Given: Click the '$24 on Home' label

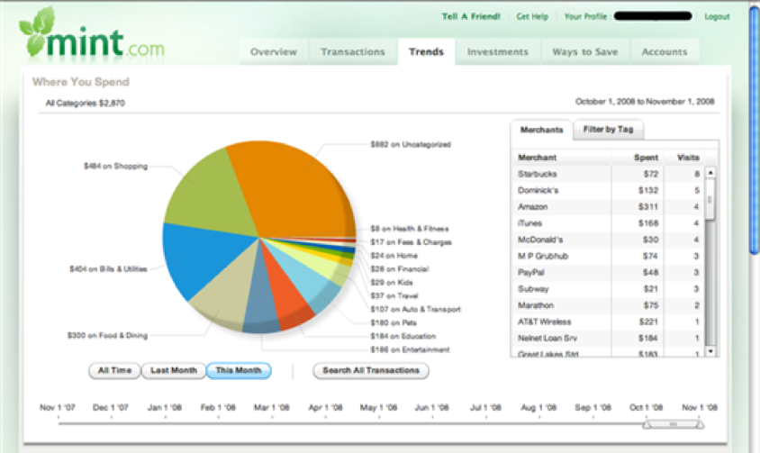Looking at the screenshot, I should coord(394,256).
